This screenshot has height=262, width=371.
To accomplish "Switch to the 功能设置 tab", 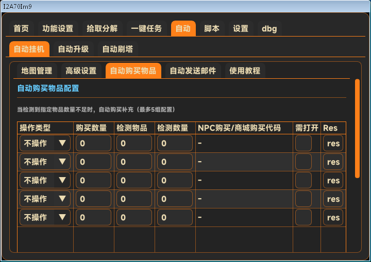I will [58, 29].
